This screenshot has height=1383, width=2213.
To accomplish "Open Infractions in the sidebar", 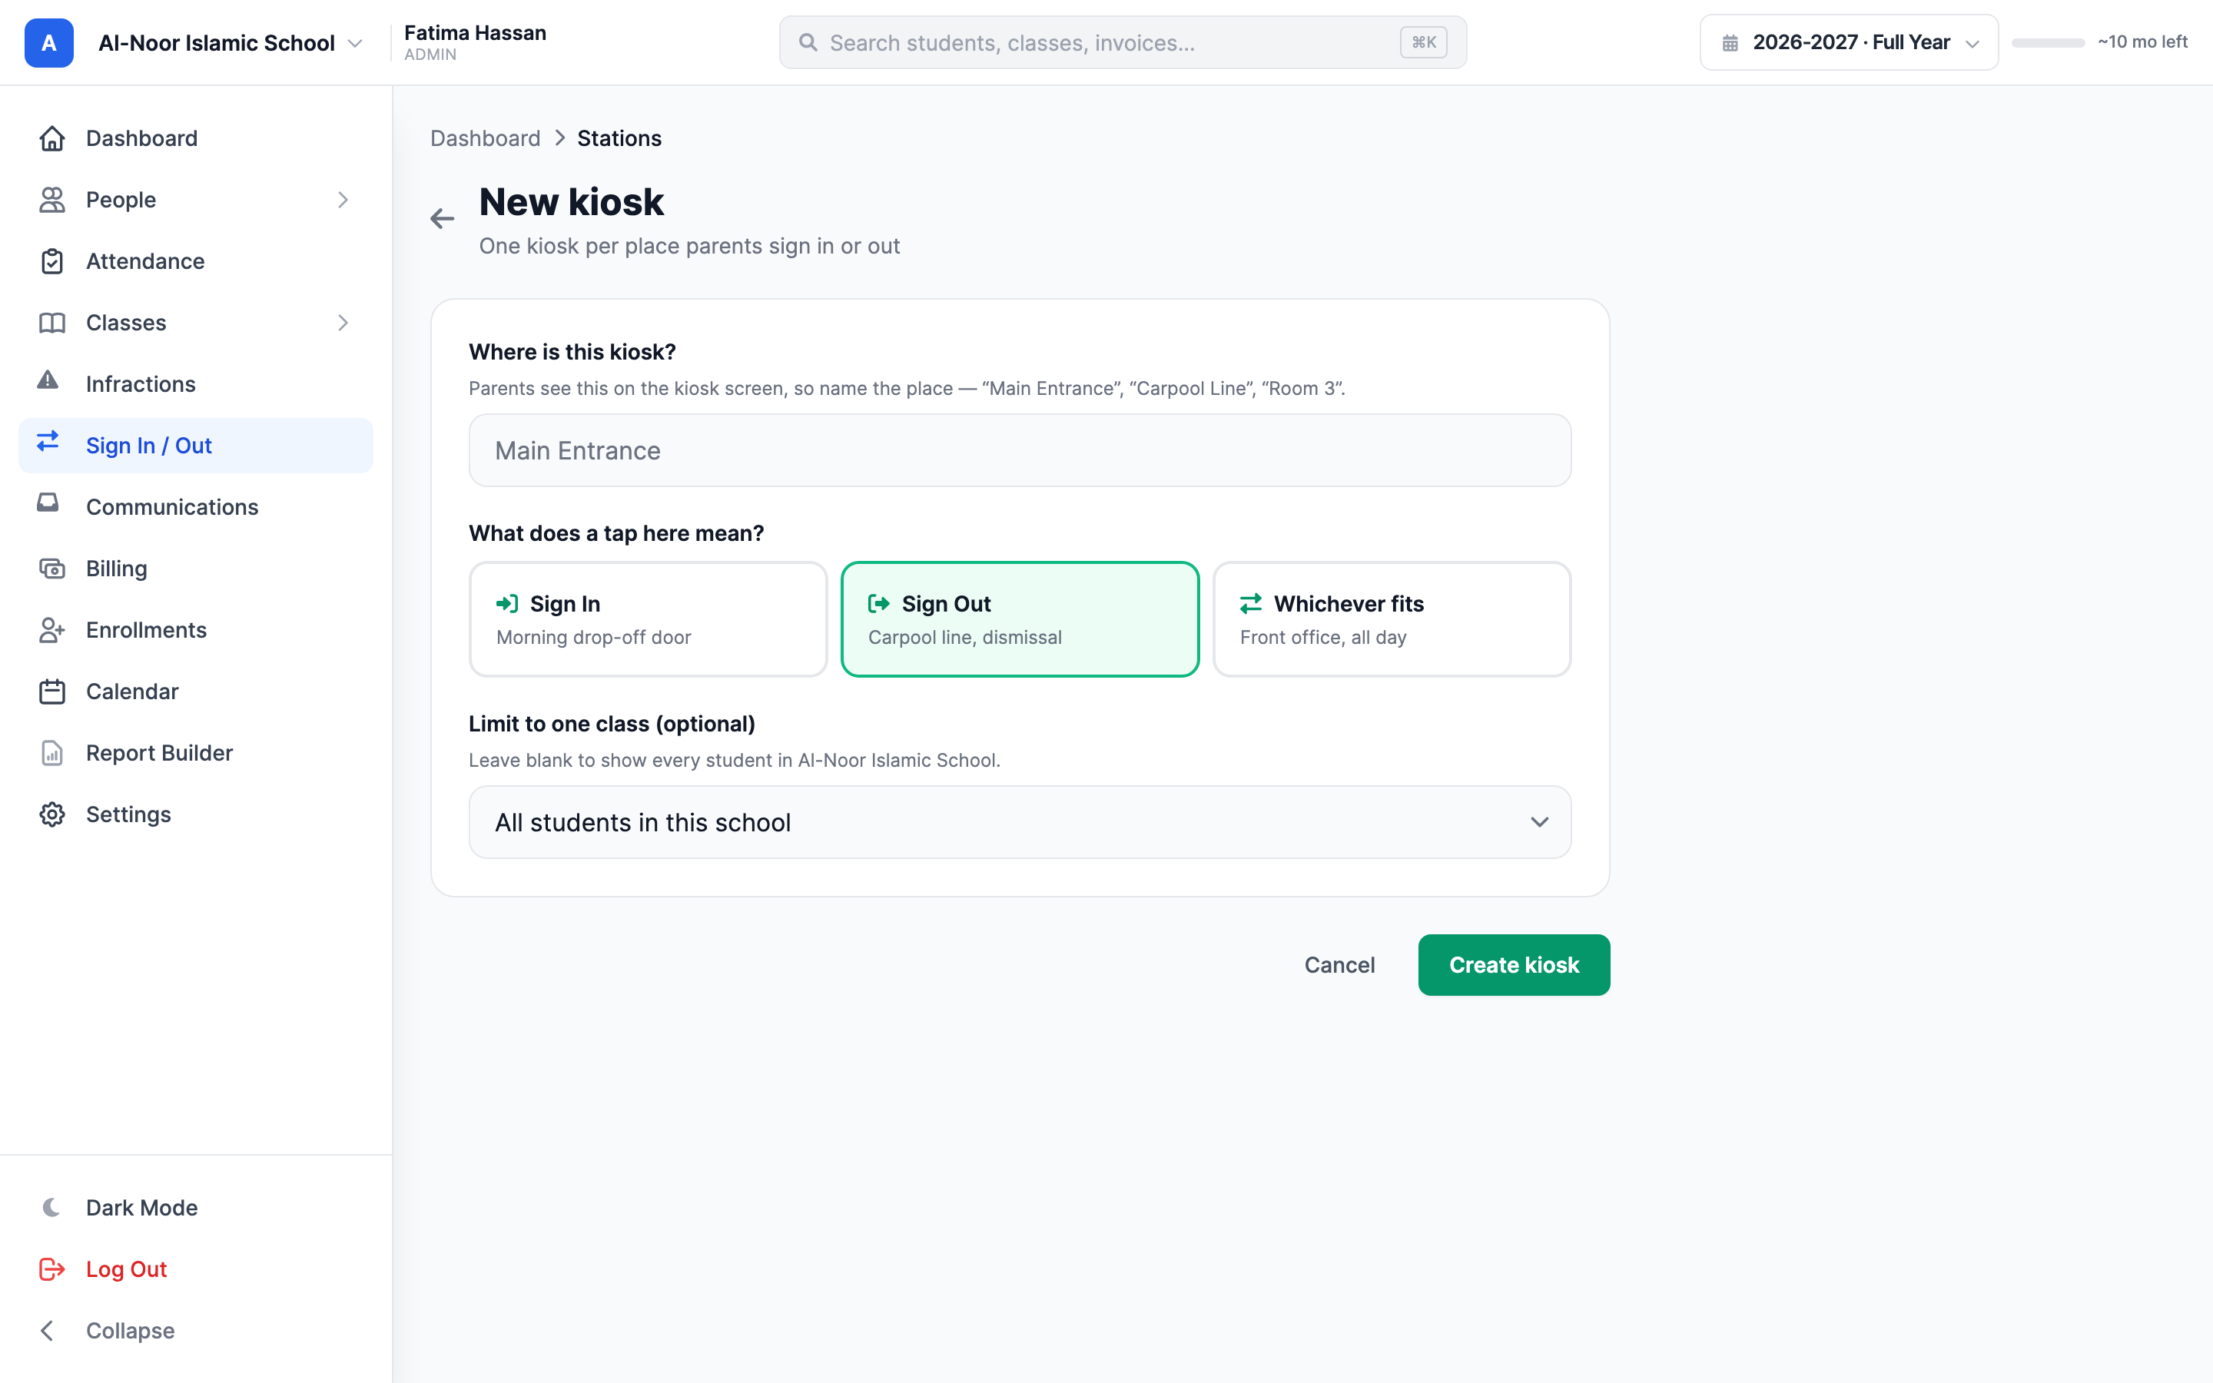I will (196, 384).
